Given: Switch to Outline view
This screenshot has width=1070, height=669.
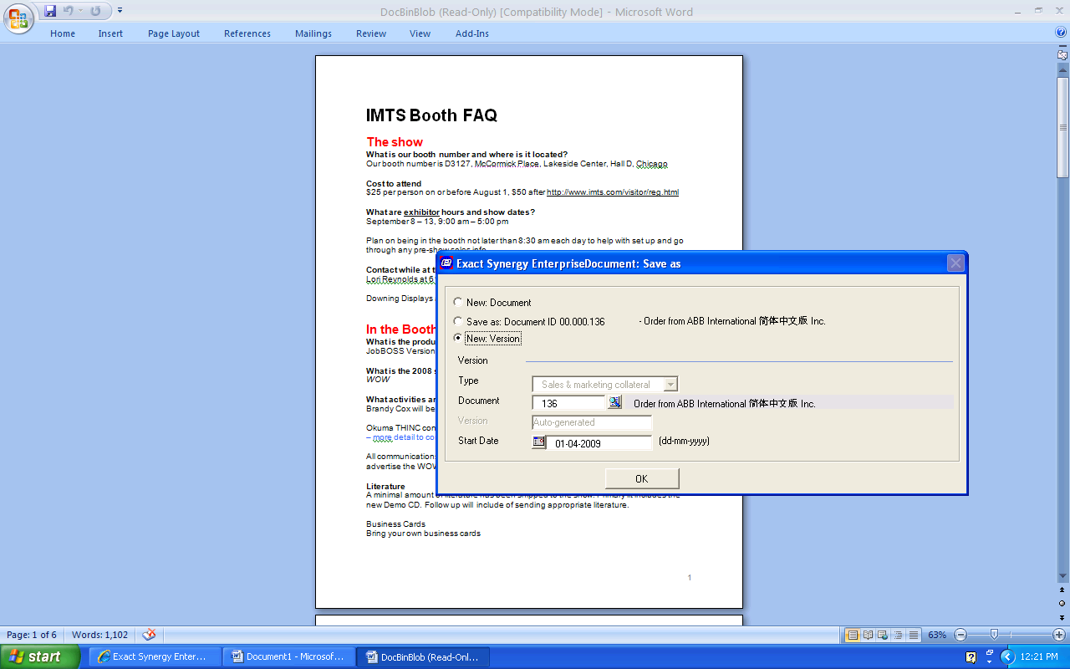Looking at the screenshot, I should [x=899, y=635].
